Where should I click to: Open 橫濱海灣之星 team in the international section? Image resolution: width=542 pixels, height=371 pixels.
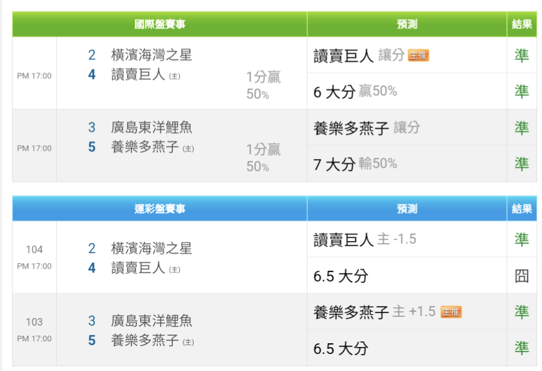point(151,55)
